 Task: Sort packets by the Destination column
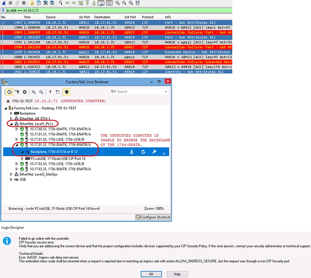[102, 17]
